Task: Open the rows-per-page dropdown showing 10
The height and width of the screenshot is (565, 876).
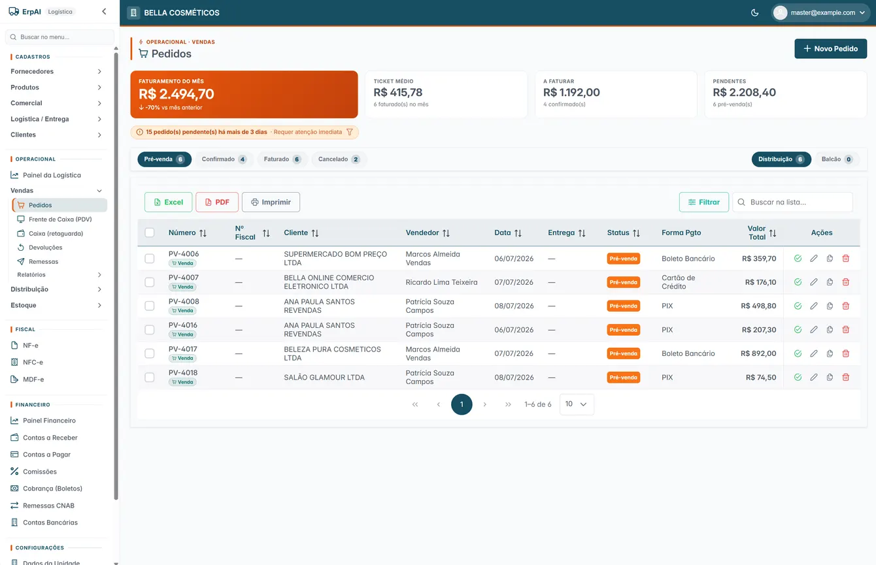Action: (577, 404)
